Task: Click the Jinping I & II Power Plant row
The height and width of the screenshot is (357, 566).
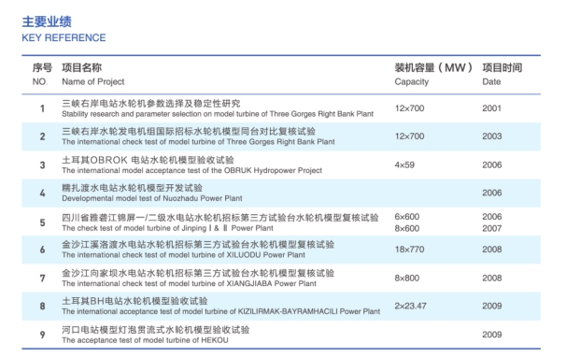Action: click(x=281, y=221)
